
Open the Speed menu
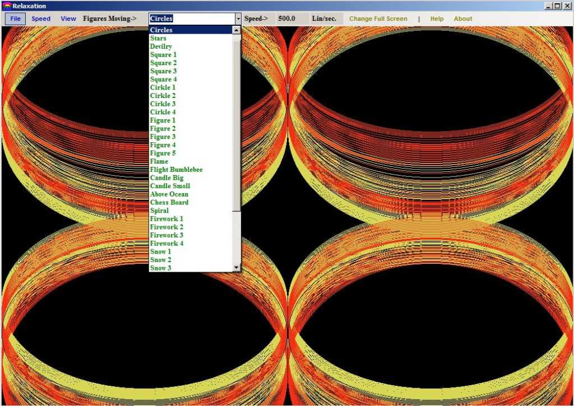click(41, 18)
